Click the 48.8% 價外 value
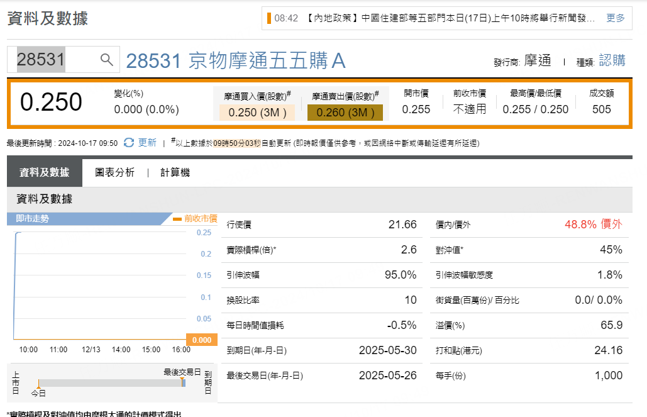 pos(594,224)
